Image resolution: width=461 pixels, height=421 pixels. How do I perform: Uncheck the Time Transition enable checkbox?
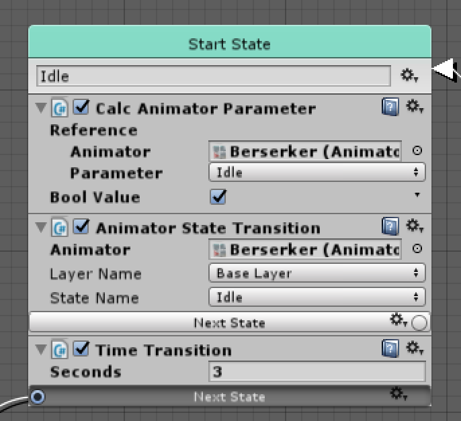(x=81, y=350)
